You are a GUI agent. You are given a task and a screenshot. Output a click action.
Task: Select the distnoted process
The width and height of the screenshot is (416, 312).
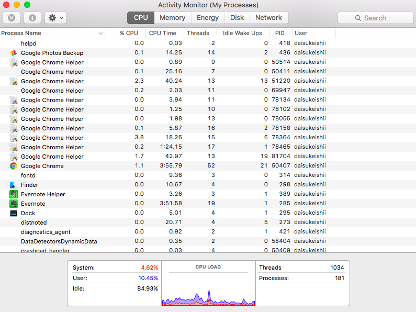pyautogui.click(x=208, y=222)
